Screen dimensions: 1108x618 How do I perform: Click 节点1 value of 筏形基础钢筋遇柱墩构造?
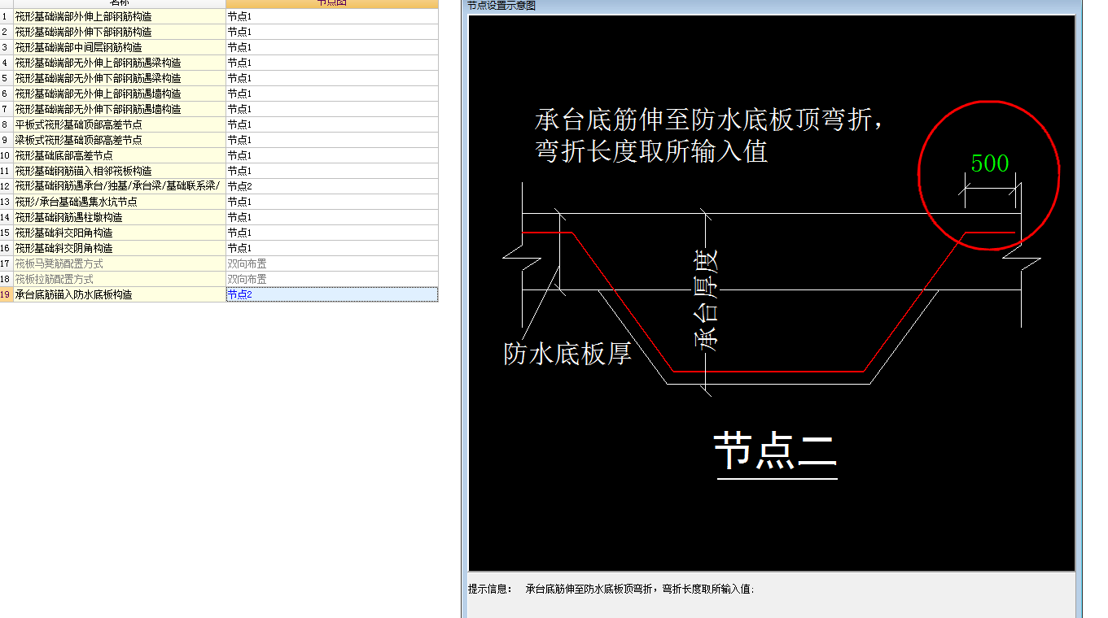[332, 217]
